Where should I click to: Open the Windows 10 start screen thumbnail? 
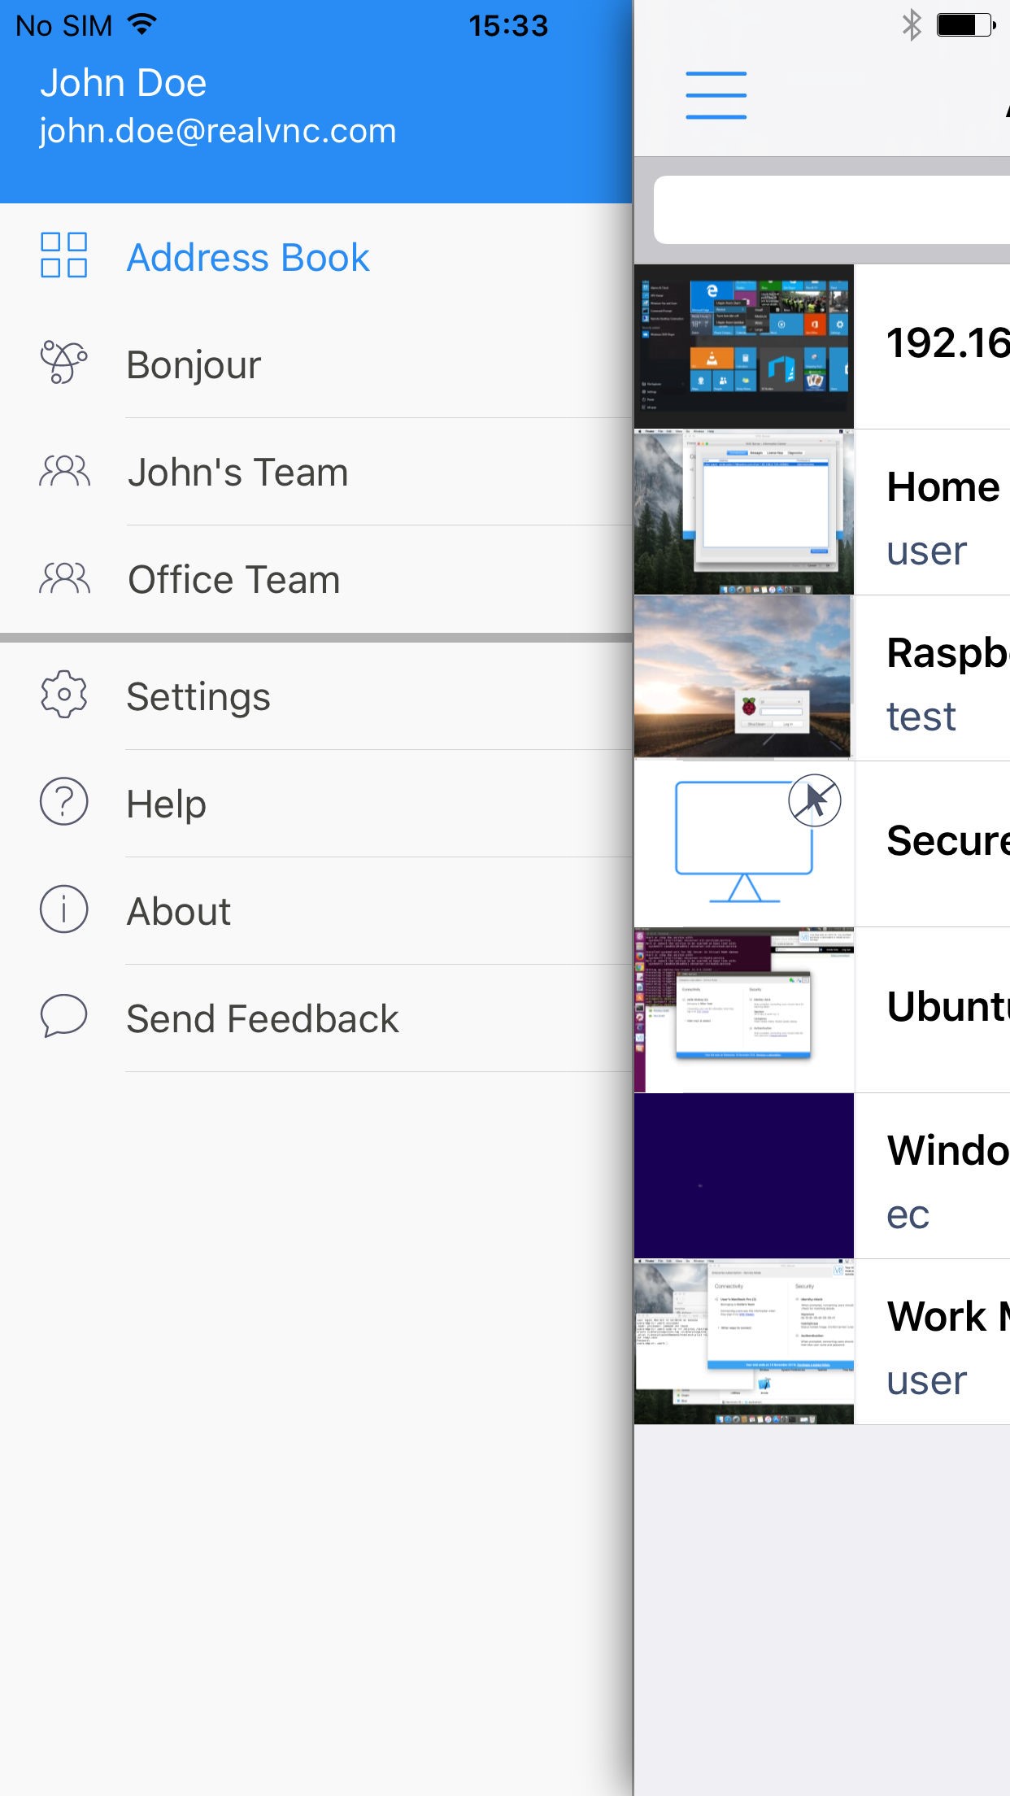(x=744, y=347)
